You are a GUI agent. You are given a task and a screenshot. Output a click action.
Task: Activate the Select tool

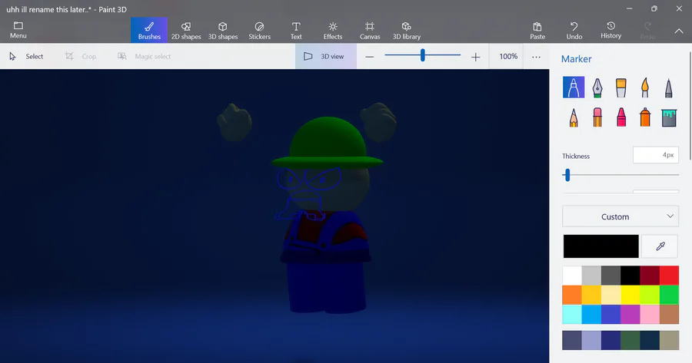tap(26, 56)
